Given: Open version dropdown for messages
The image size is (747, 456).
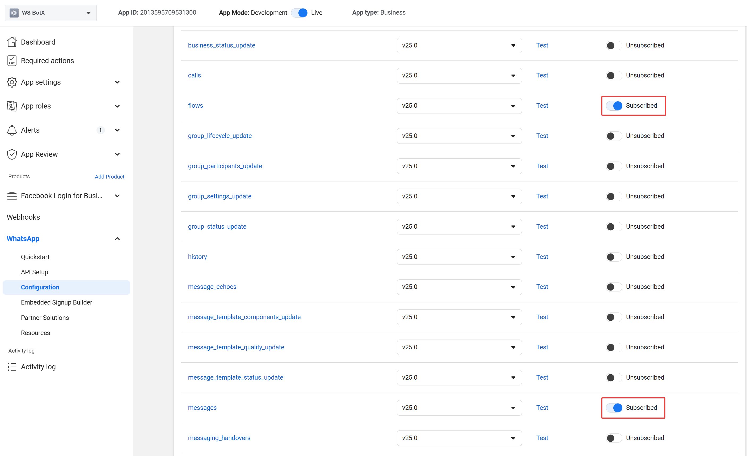Looking at the screenshot, I should coord(459,408).
